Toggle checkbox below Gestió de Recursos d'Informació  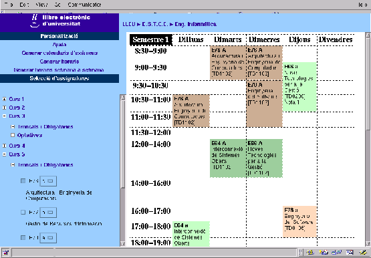click(x=23, y=237)
